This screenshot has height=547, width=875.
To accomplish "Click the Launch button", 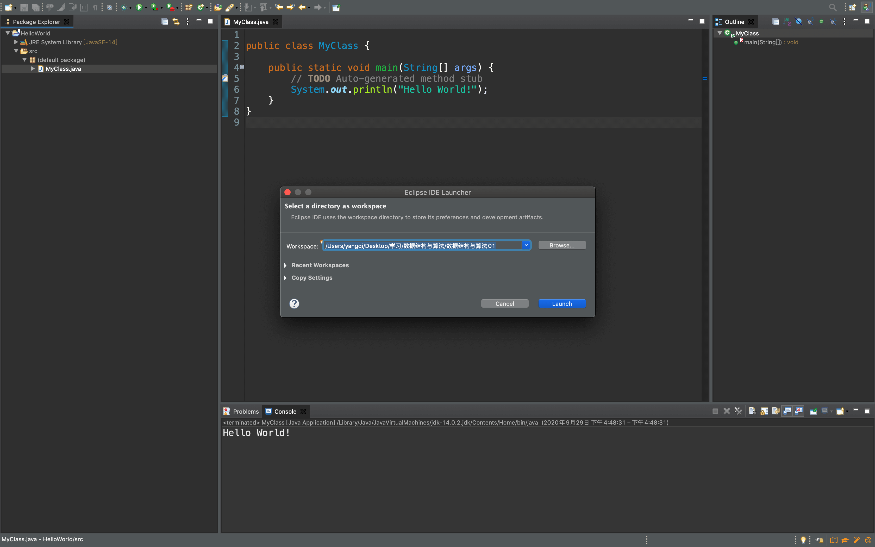I will (x=562, y=303).
